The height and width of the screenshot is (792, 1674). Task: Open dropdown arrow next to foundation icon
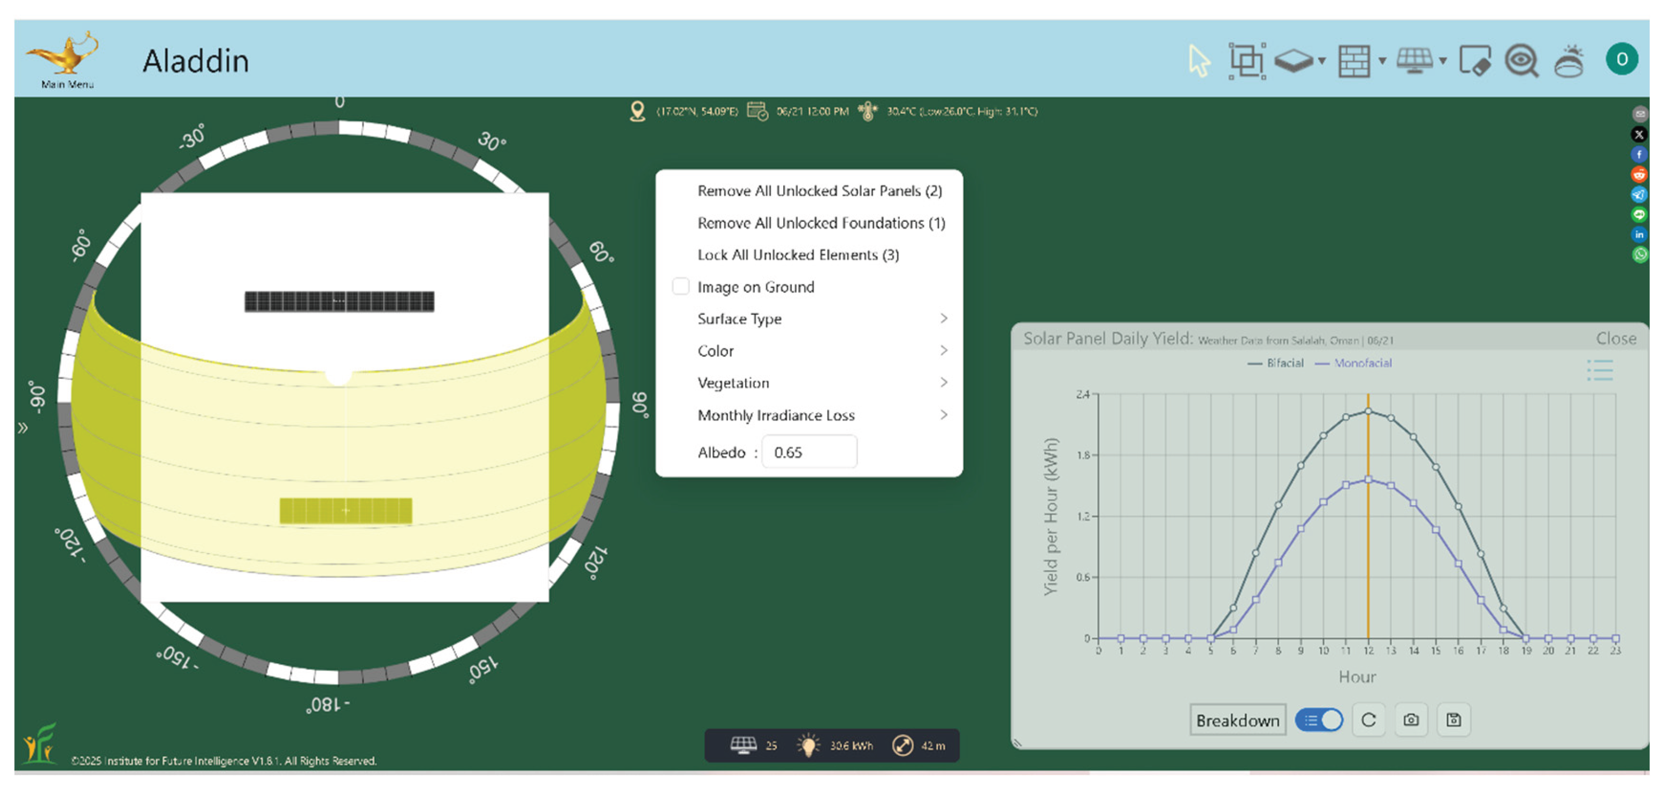pos(1322,61)
